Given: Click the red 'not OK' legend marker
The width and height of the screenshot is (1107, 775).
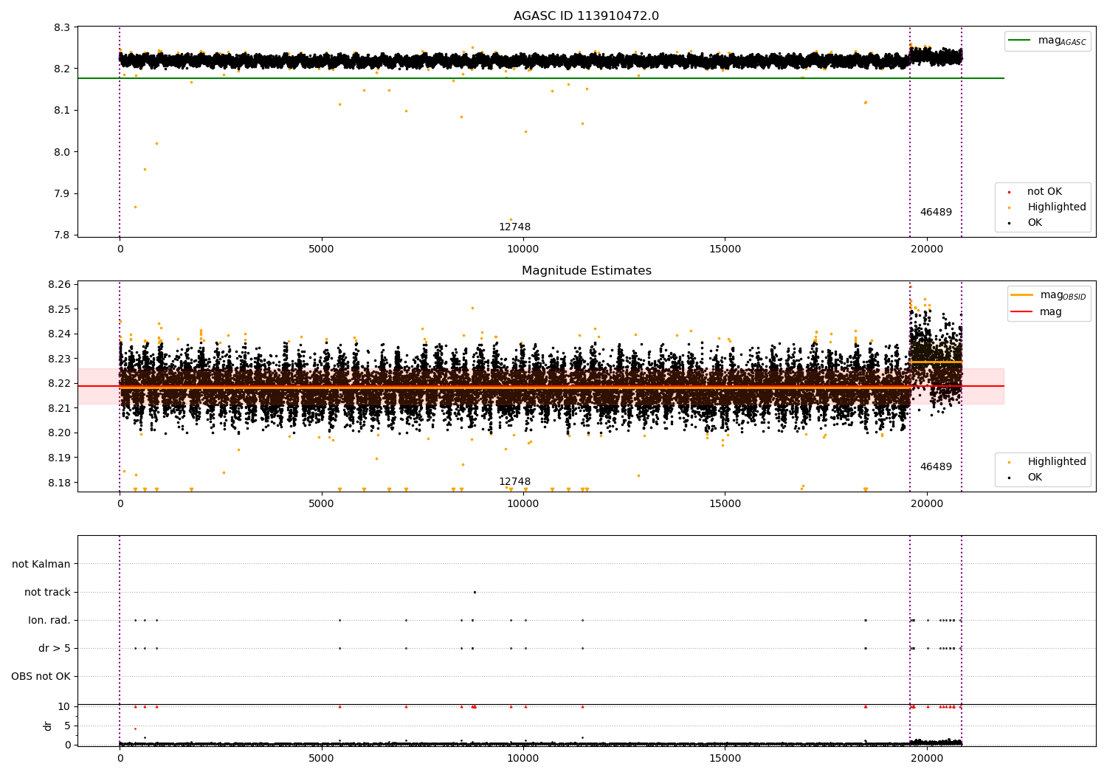Looking at the screenshot, I should (x=1009, y=192).
